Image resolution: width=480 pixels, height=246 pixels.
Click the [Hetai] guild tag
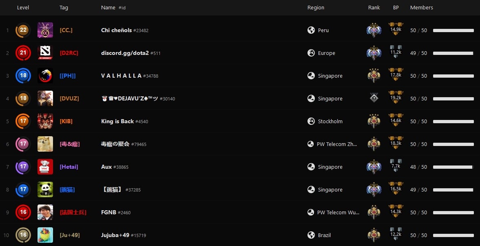69,167
